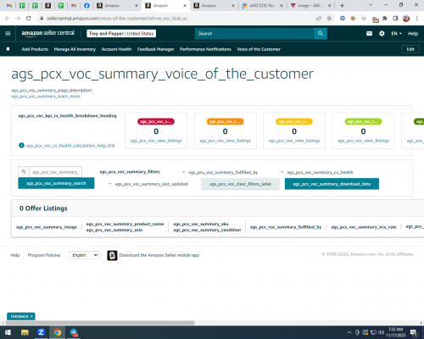Open the ags_pcx_voc_summary_learn_more link
The width and height of the screenshot is (424, 339).
46,97
